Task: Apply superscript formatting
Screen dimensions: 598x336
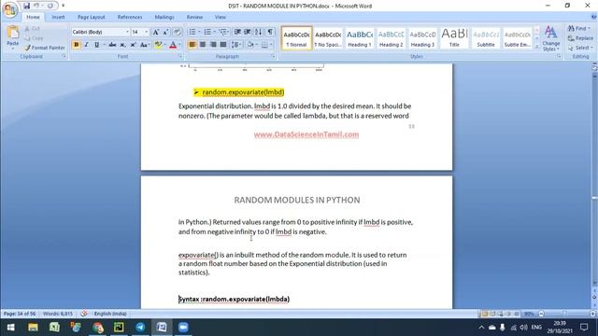Action: coord(133,45)
